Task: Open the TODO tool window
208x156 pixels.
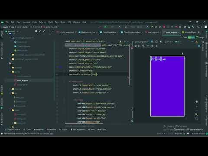Action: 27,130
